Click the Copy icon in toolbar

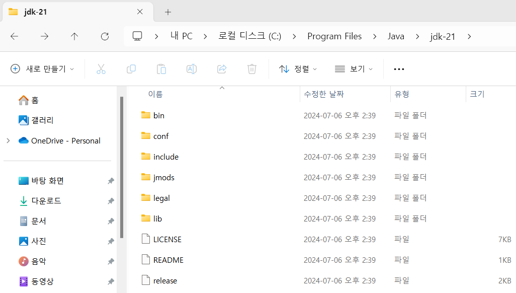131,69
